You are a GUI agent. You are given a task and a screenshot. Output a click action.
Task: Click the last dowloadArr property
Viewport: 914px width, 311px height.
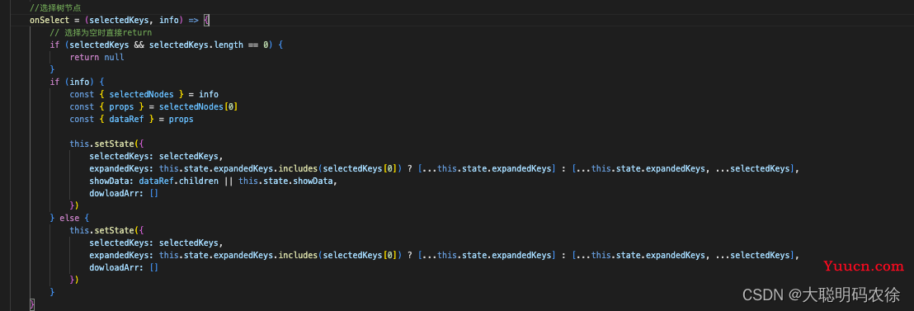point(116,267)
